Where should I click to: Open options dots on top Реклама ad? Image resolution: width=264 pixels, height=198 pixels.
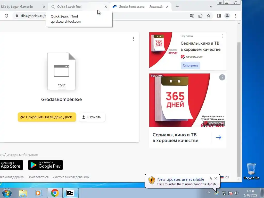tap(222, 36)
